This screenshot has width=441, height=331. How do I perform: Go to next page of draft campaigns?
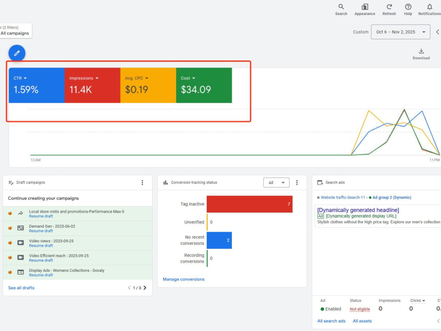pyautogui.click(x=145, y=288)
